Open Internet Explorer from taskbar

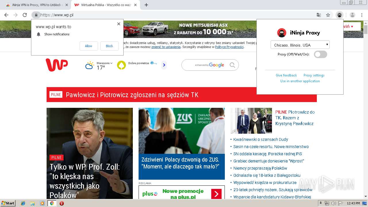point(23,203)
